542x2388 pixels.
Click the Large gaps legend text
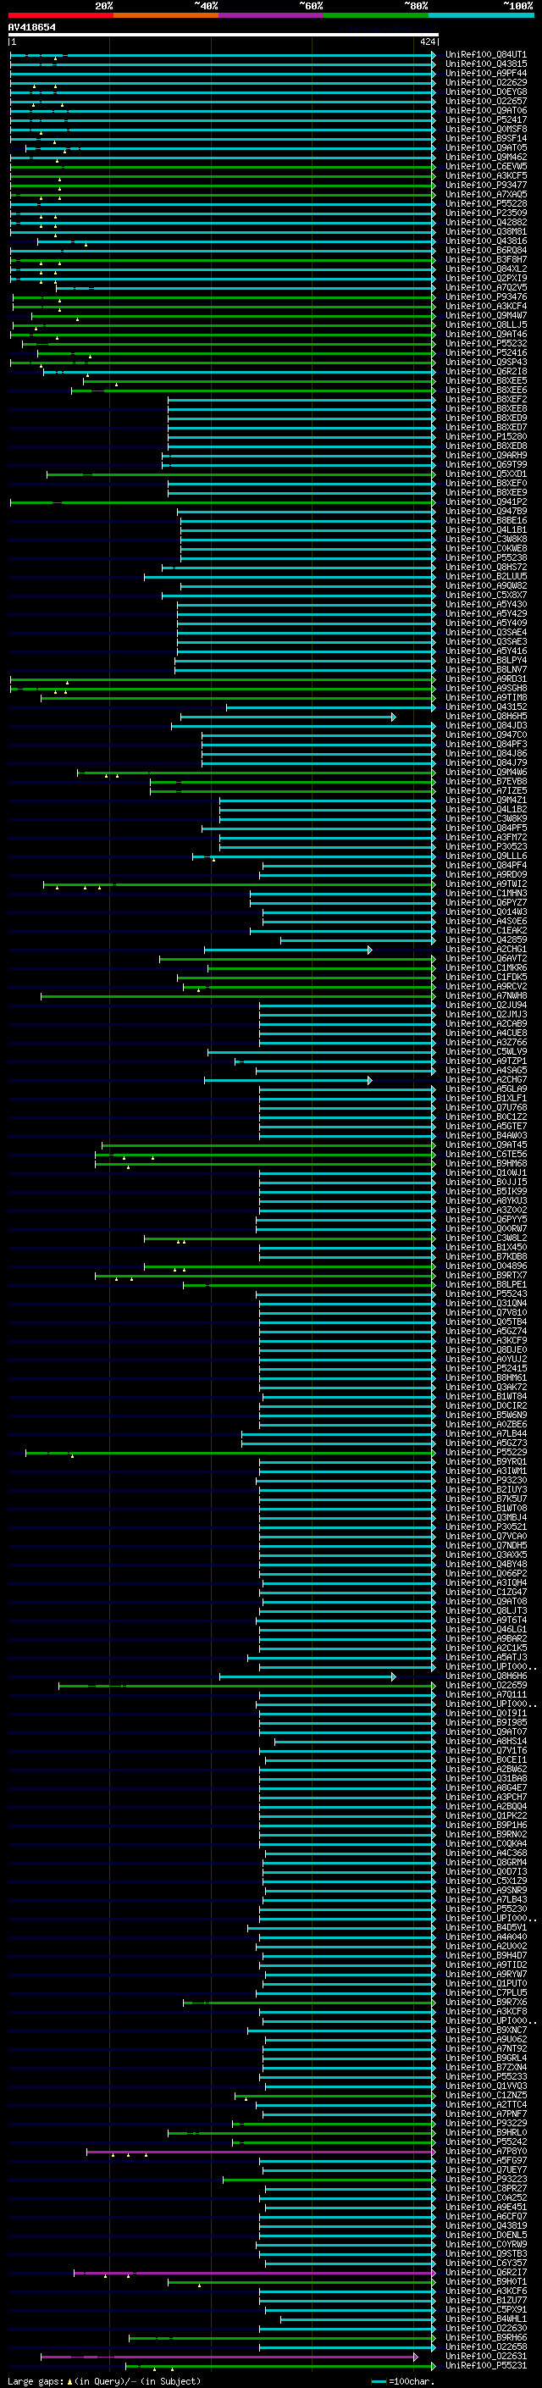[x=104, y=2380]
